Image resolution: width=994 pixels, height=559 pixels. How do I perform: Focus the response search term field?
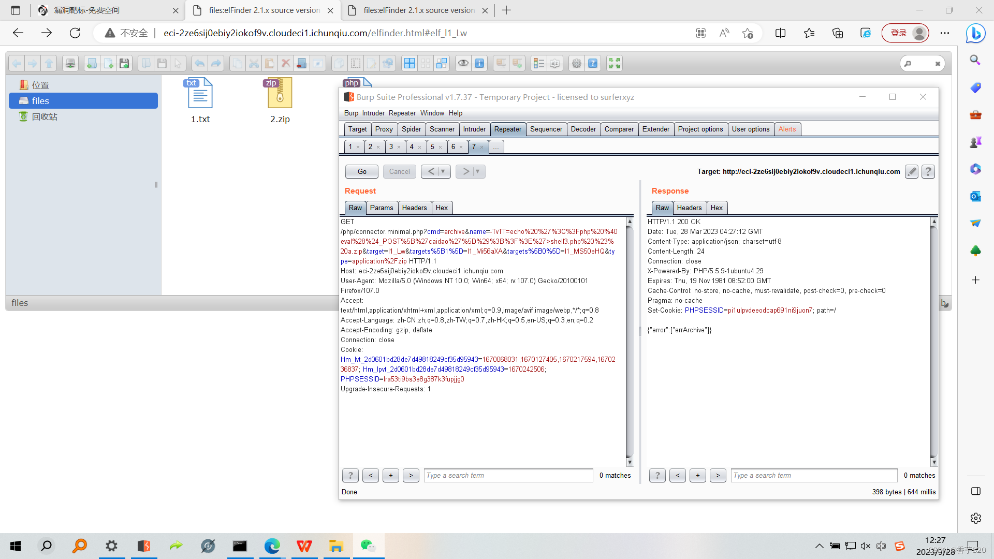[x=814, y=476]
